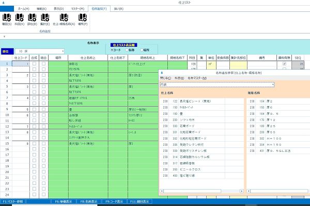Toggle the 合成 checkbox in row 9
Image resolution: width=310 pixels, height=206 pixels.
[x=34, y=109]
